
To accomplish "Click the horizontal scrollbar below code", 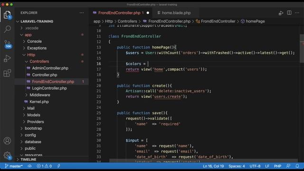I will [204, 161].
